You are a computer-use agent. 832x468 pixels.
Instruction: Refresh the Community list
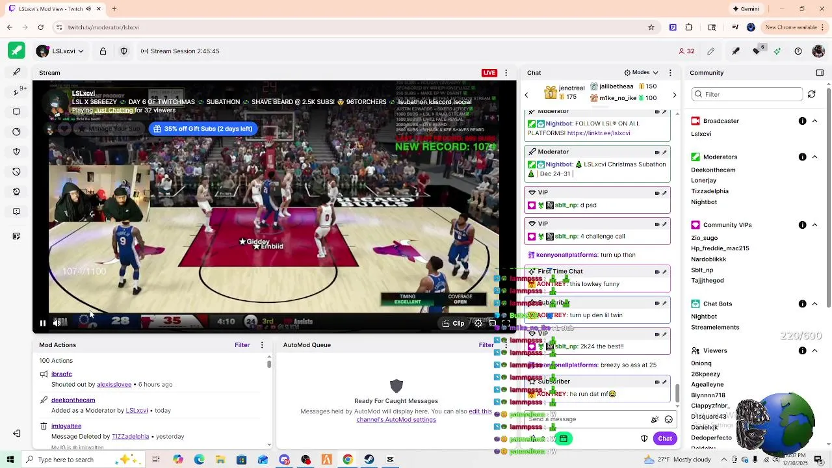coord(811,94)
